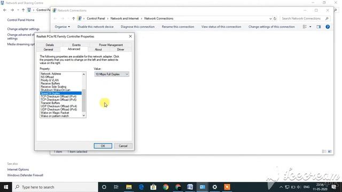The height and width of the screenshot is (192, 342).
Task: Open the change view options dropdown arrow
Action: pyautogui.click(x=310, y=27)
